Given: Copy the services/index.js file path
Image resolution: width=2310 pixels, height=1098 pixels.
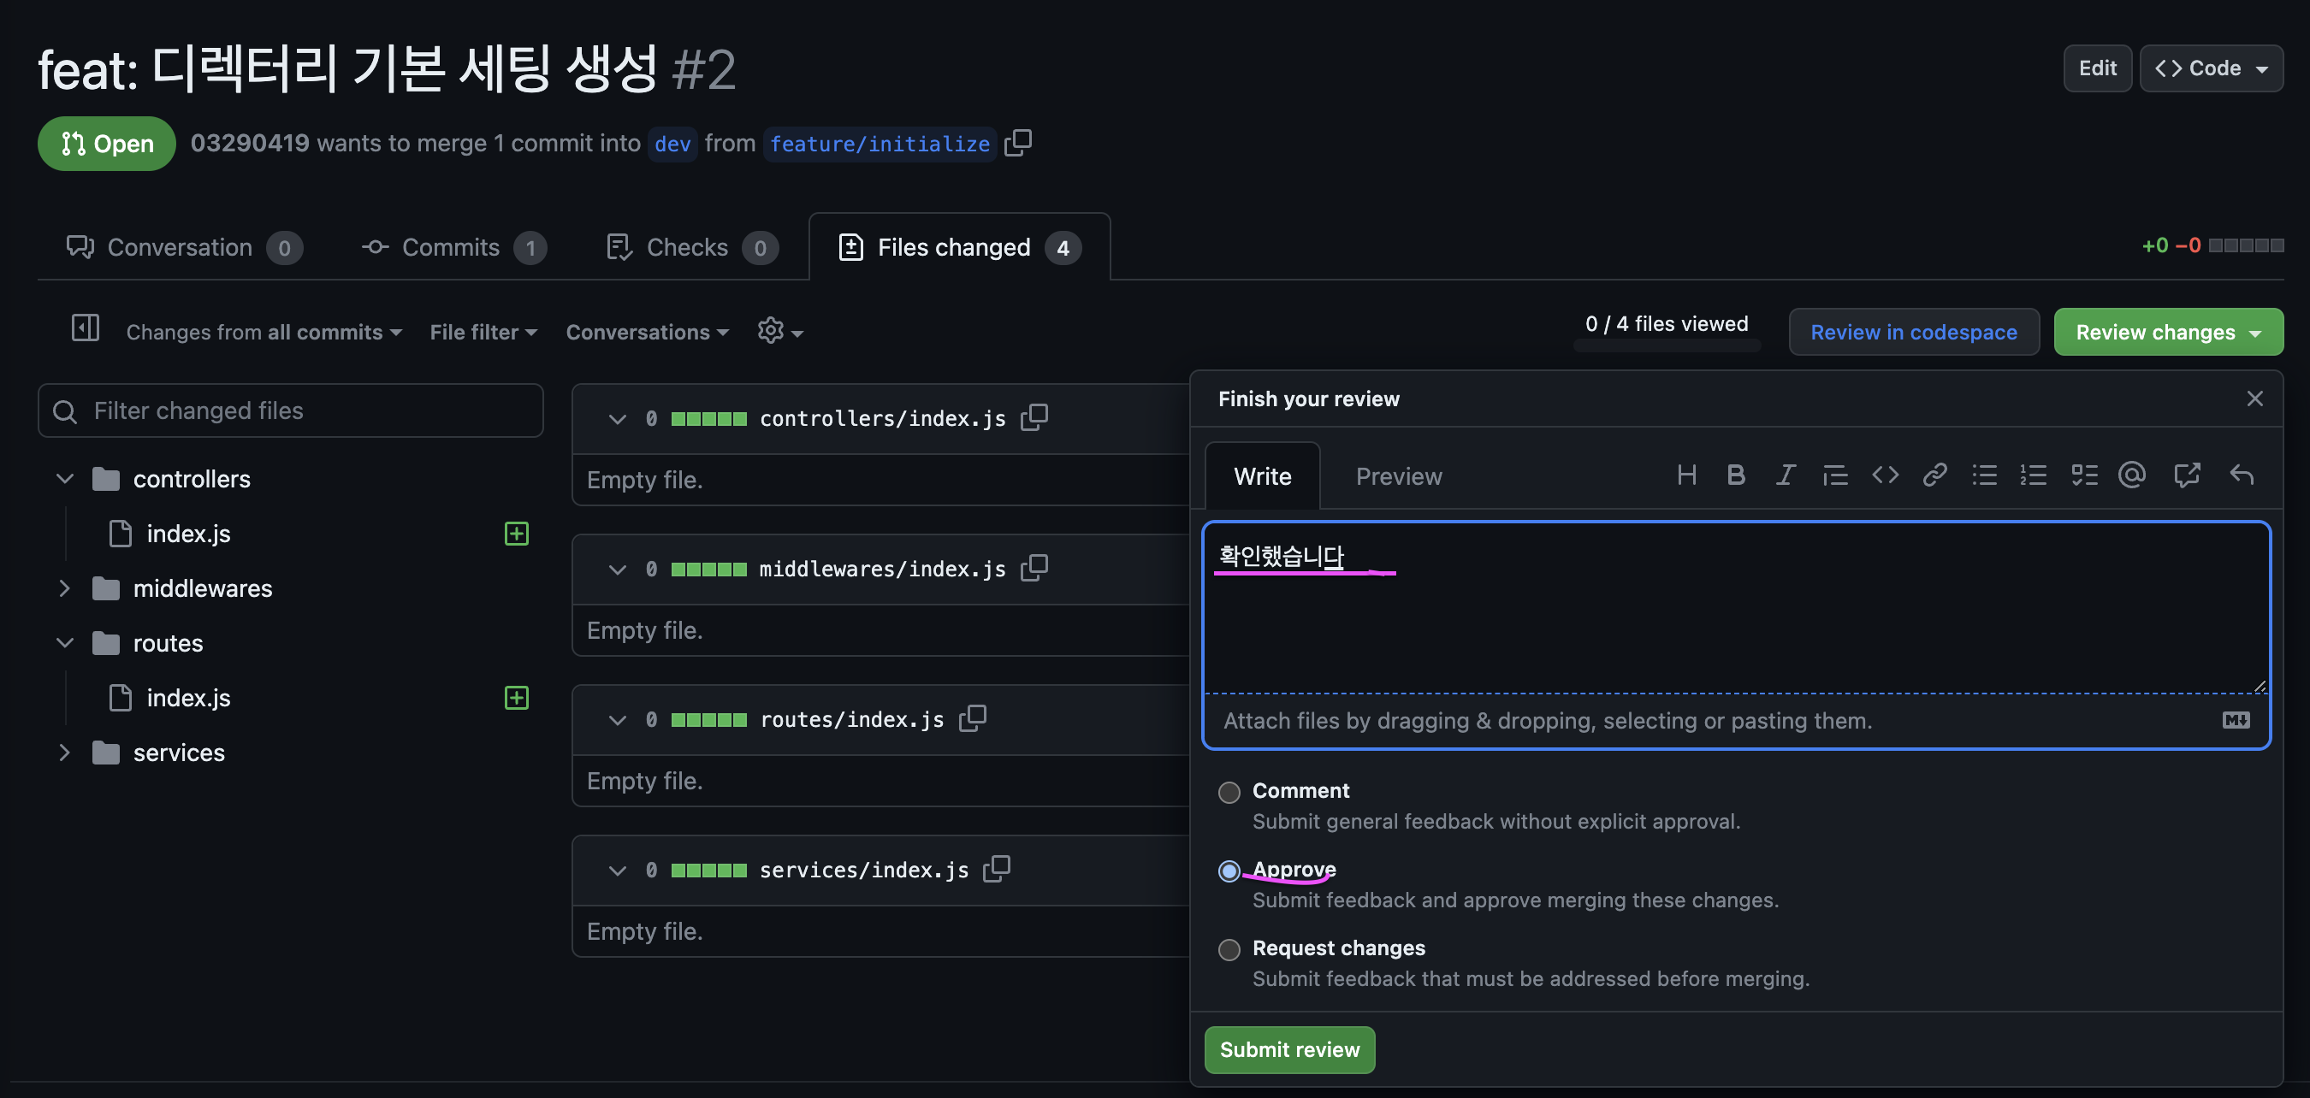Looking at the screenshot, I should coord(998,869).
